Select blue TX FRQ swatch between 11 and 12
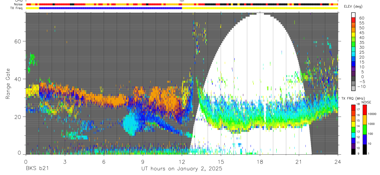This screenshot has width=380, height=175. (353, 140)
